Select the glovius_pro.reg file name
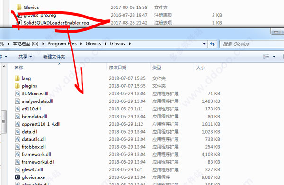 point(40,15)
